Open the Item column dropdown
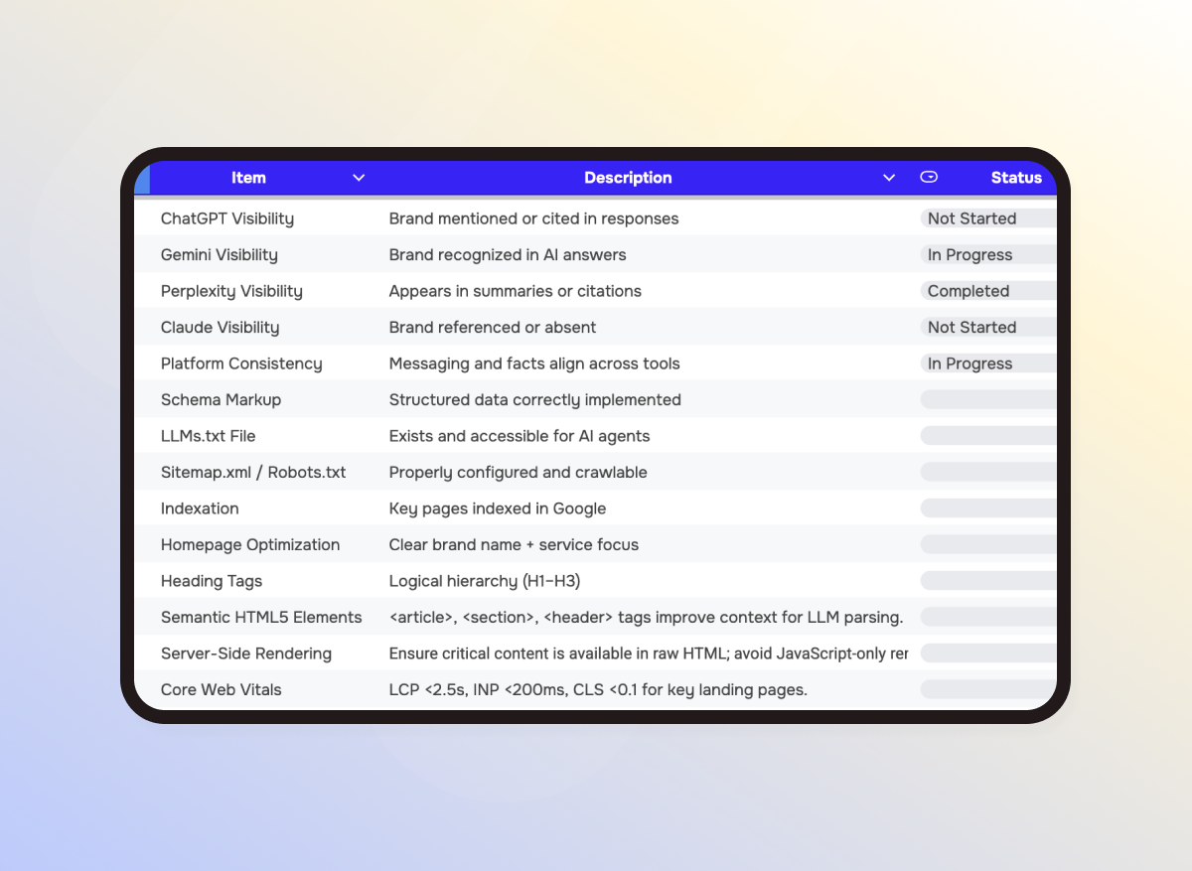Screen dimensions: 1192x871 pos(359,177)
